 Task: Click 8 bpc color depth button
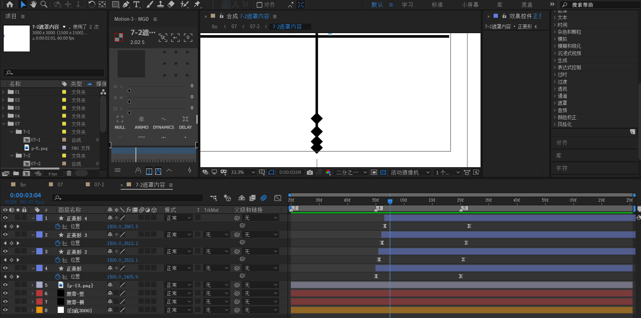(x=53, y=174)
